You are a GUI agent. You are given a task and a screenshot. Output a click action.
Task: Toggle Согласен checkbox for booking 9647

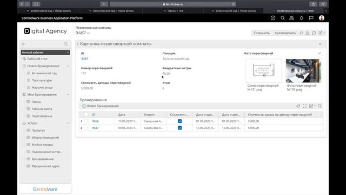[179, 128]
